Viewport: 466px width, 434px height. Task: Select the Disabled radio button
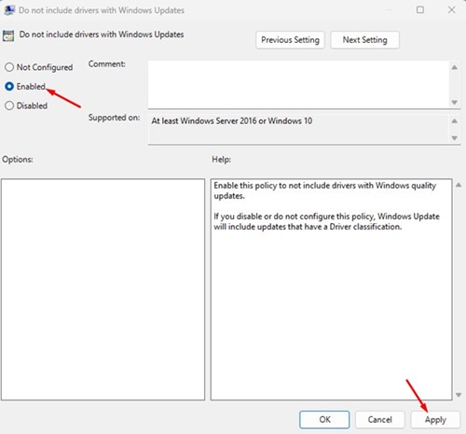(x=9, y=105)
